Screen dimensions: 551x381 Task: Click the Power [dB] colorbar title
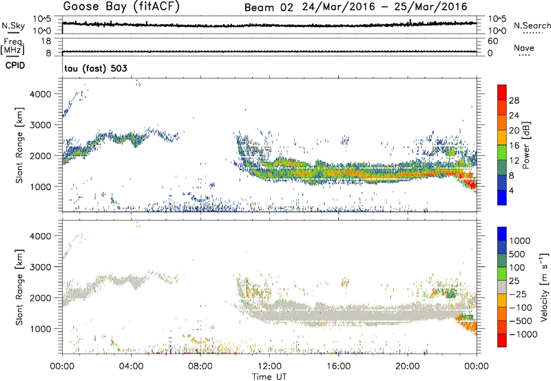[x=526, y=145]
